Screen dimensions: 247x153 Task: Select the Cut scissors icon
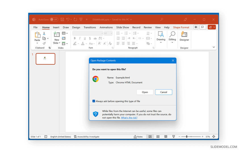click(x=44, y=33)
